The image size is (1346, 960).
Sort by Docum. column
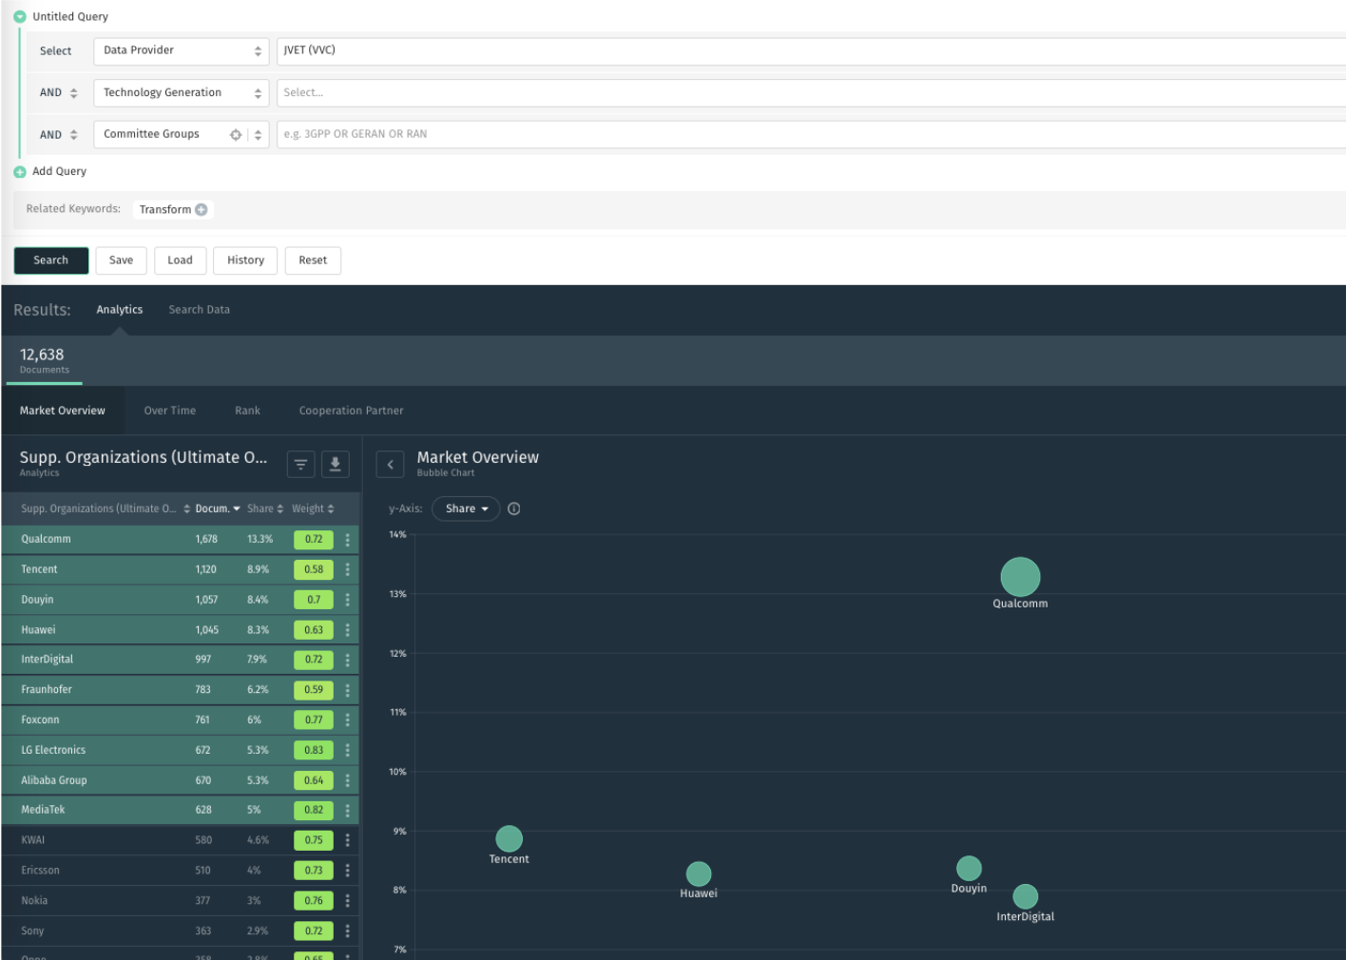click(x=218, y=509)
